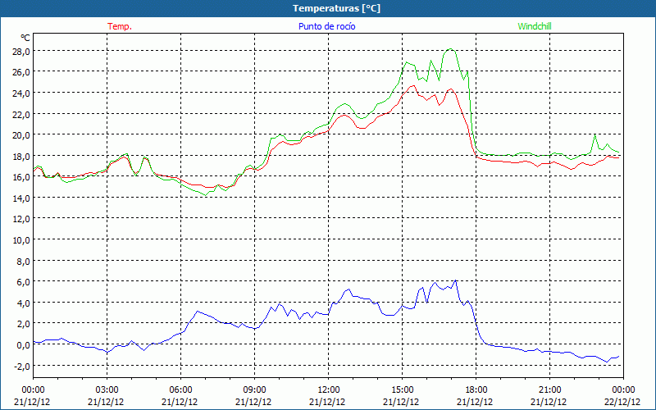Click the 12,0 y-axis value
The height and width of the screenshot is (410, 656).
click(20, 219)
